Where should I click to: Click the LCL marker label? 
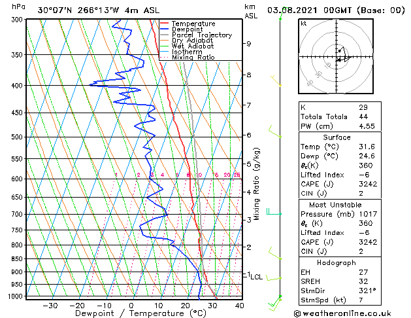(x=256, y=277)
